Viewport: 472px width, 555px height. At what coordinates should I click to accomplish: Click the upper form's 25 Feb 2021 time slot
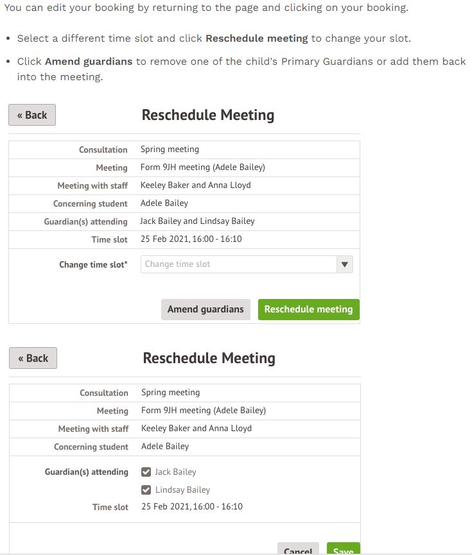click(x=191, y=239)
